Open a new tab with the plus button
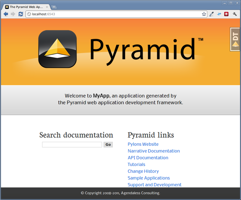Viewport: 241px width, 200px height. click(x=54, y=7)
